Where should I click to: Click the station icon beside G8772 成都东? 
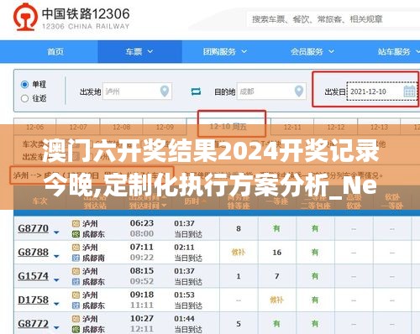(x=76, y=329)
